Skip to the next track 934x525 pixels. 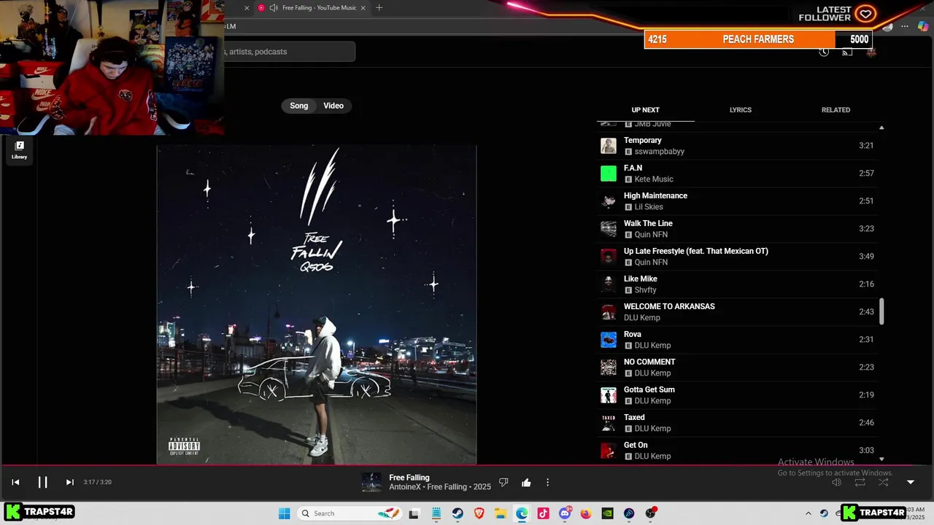coord(69,482)
